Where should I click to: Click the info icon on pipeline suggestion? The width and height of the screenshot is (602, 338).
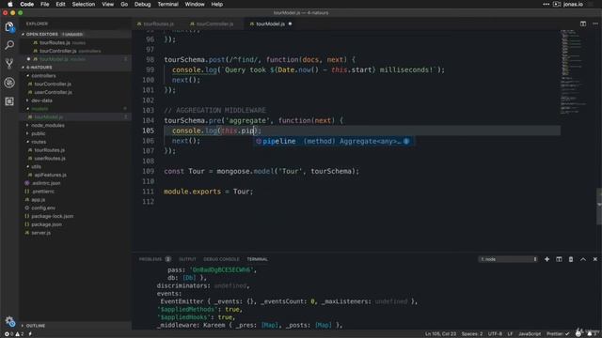(406, 142)
